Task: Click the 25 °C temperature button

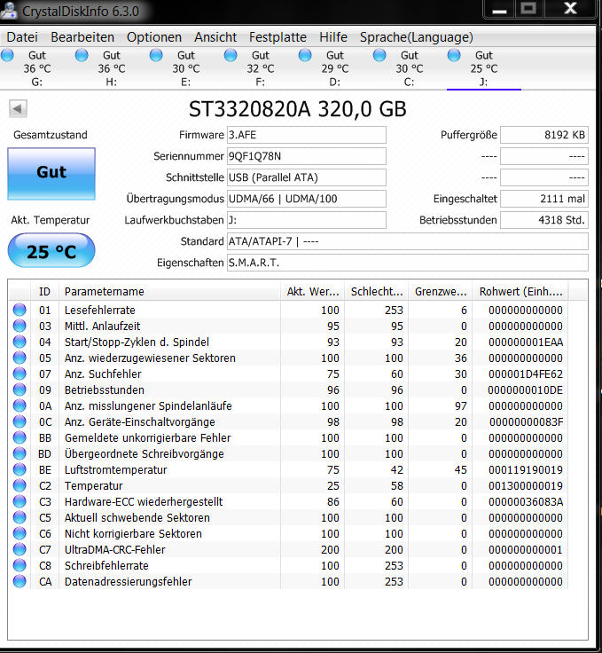Action: pyautogui.click(x=51, y=251)
